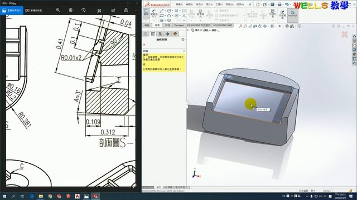
Task: Open the Sketch button dropdown arrow
Action: pyautogui.click(x=146, y=21)
